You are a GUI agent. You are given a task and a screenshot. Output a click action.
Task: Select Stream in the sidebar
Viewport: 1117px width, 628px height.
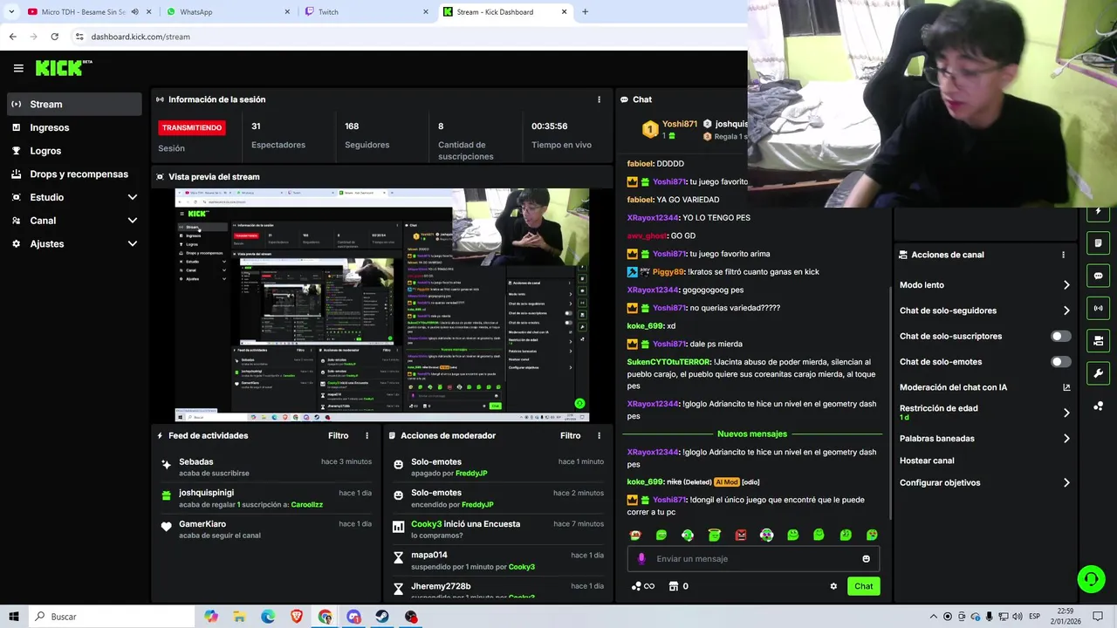[x=74, y=104]
